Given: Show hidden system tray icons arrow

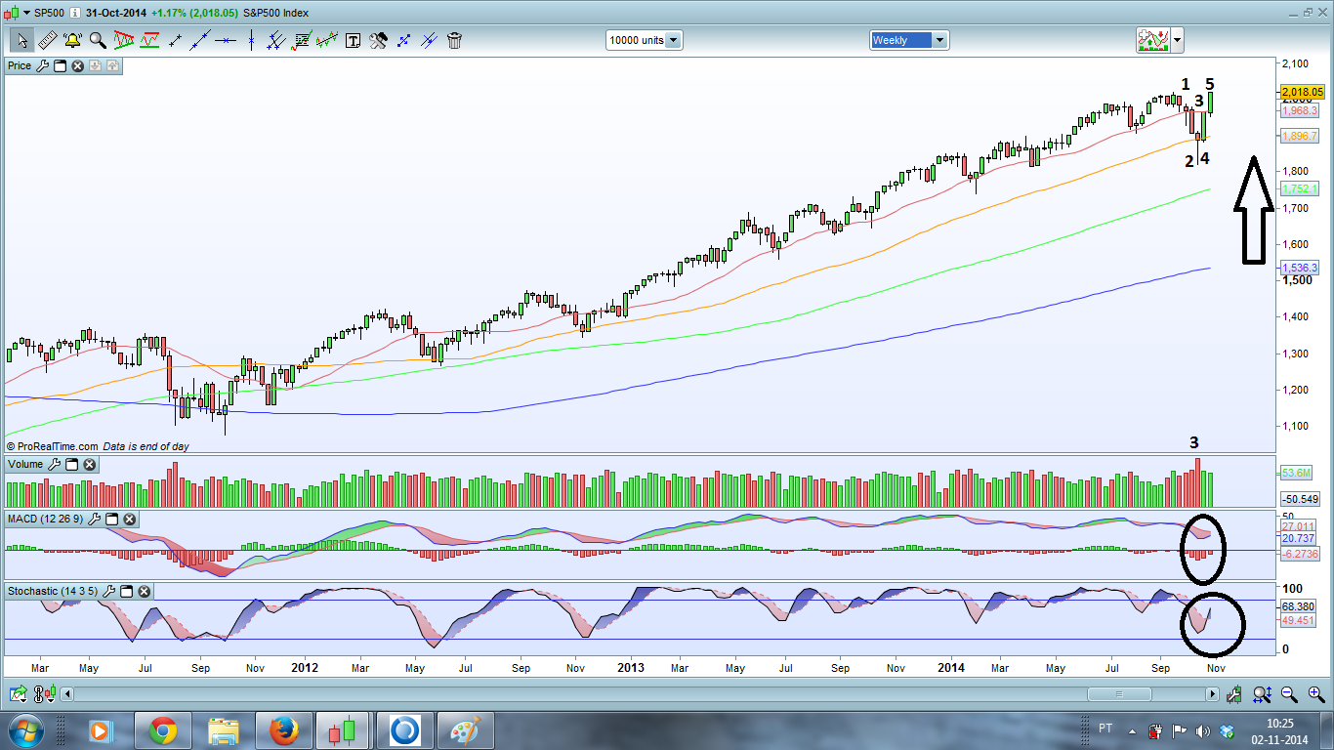Looking at the screenshot, I should [x=1133, y=730].
